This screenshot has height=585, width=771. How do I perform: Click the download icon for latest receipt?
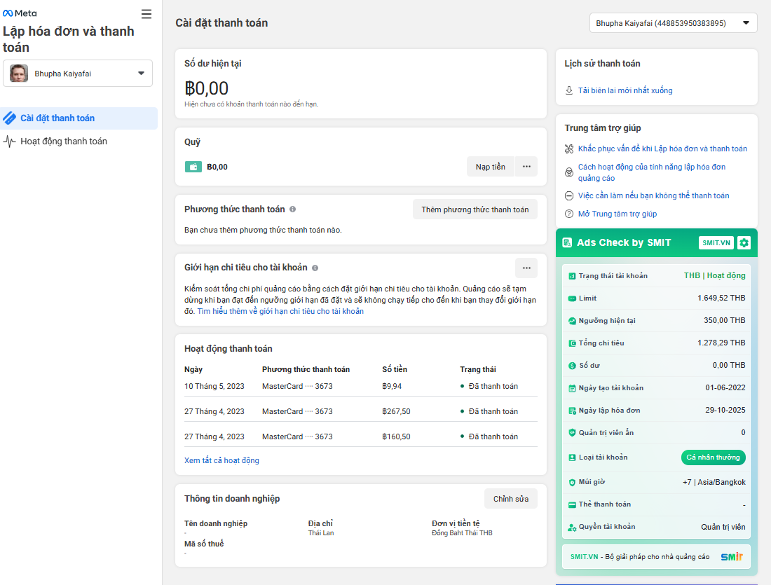click(569, 90)
